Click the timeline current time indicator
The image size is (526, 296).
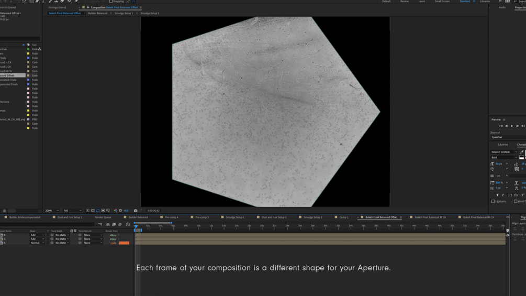click(x=136, y=226)
